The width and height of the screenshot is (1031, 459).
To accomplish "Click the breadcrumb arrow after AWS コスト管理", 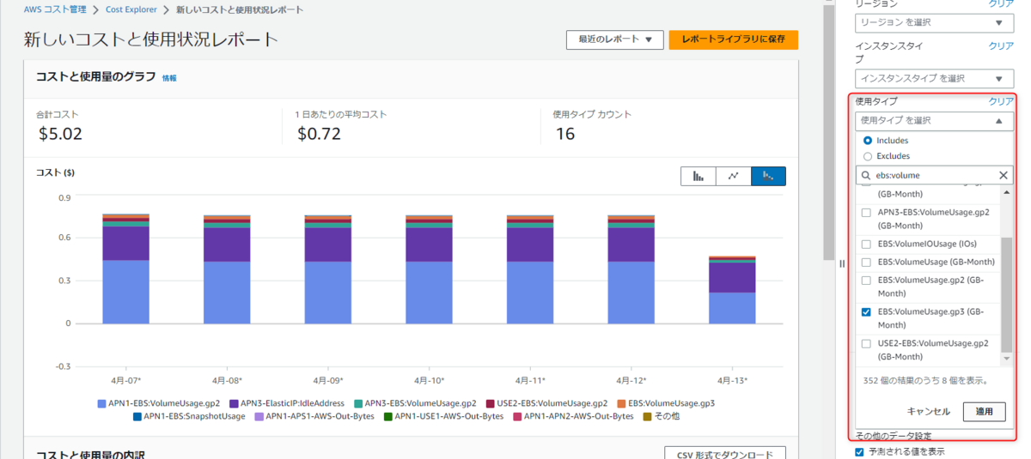I will 95,9.
